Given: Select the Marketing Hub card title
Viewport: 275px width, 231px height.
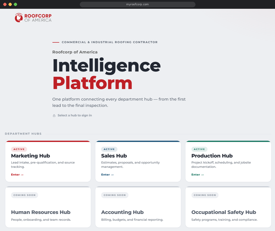Looking at the screenshot, I should click(31, 156).
